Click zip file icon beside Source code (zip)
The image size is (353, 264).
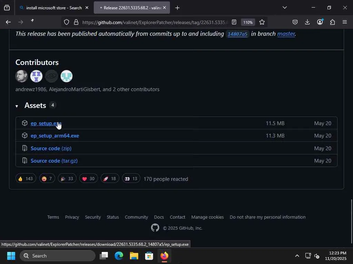(x=24, y=148)
